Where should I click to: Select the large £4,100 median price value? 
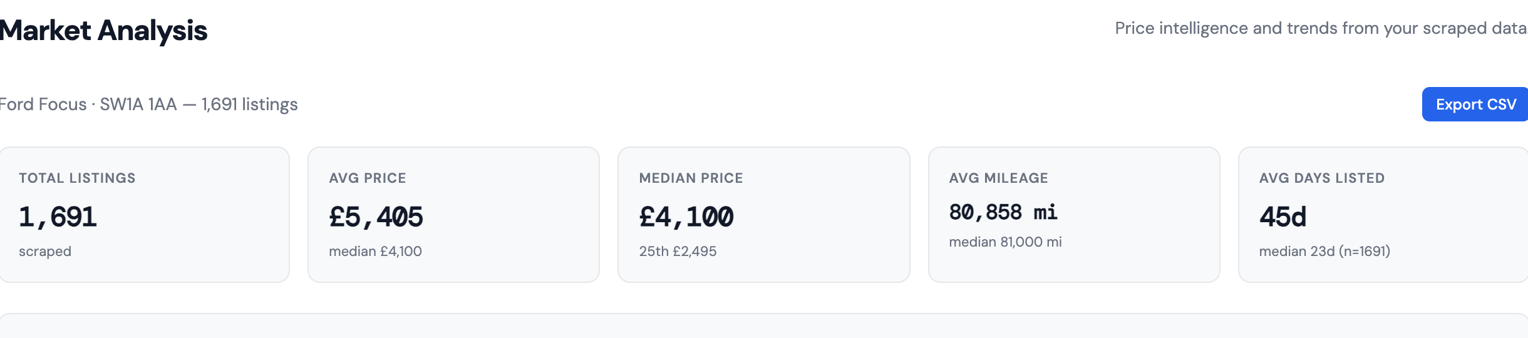coord(686,217)
